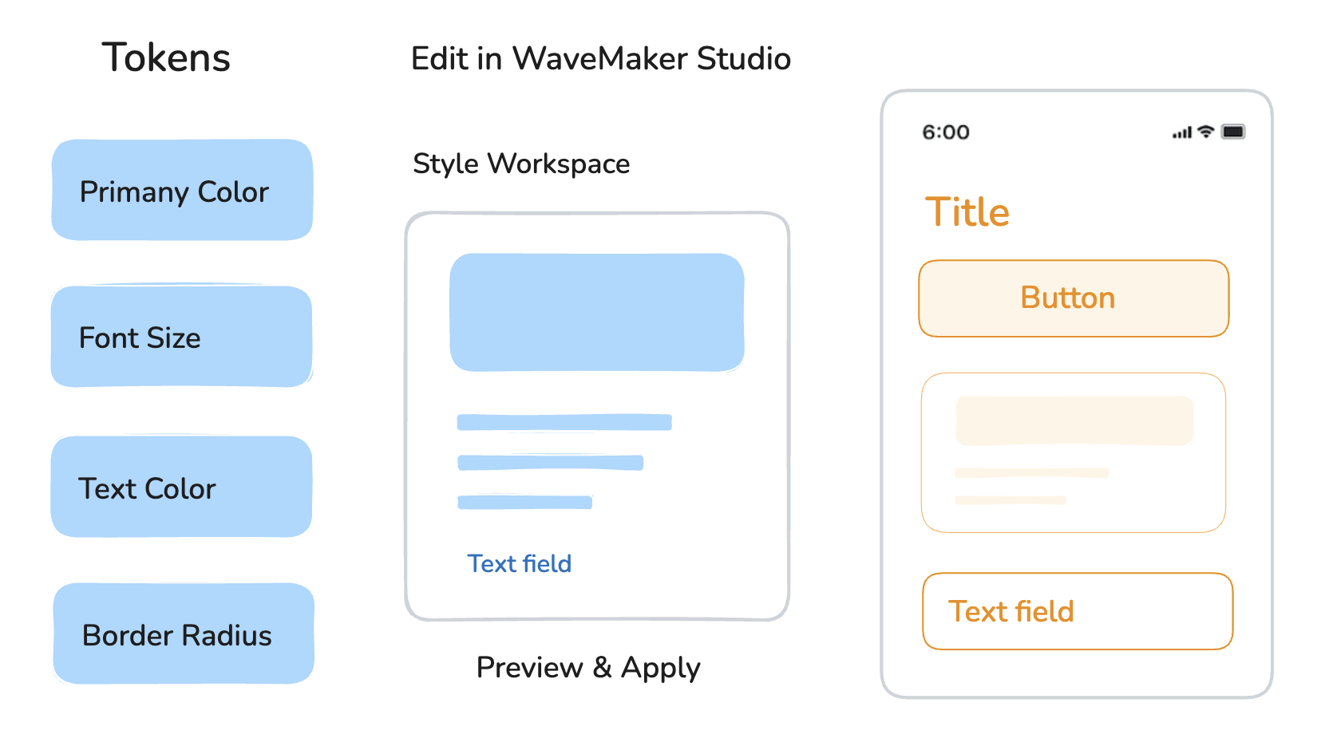Image resolution: width=1325 pixels, height=750 pixels.
Task: Click the blue Text field label in workspace
Action: click(519, 563)
